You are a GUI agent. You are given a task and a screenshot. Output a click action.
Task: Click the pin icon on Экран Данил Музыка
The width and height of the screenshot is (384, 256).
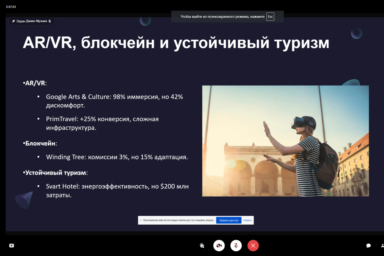[13, 21]
